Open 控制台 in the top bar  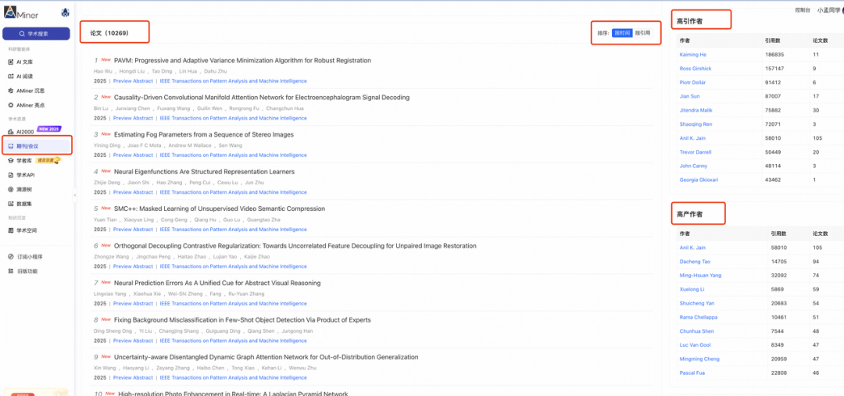point(803,10)
